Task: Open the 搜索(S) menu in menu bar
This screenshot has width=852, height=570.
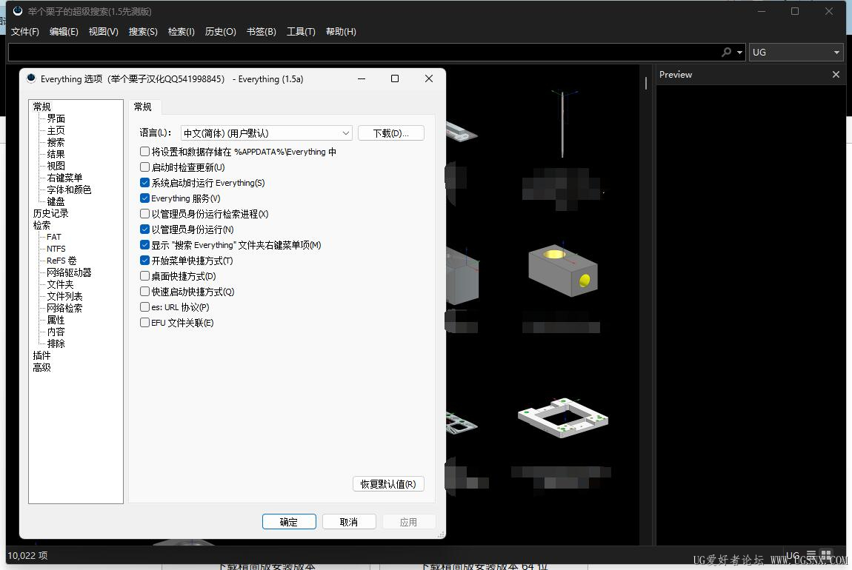Action: click(143, 32)
